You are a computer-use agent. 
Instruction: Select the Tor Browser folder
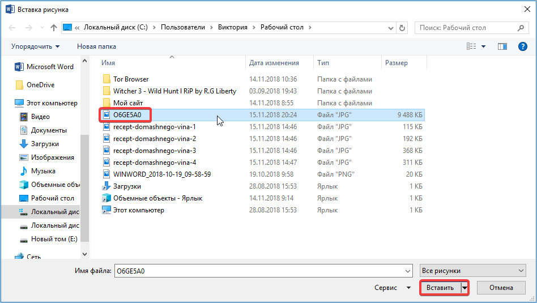click(x=130, y=79)
